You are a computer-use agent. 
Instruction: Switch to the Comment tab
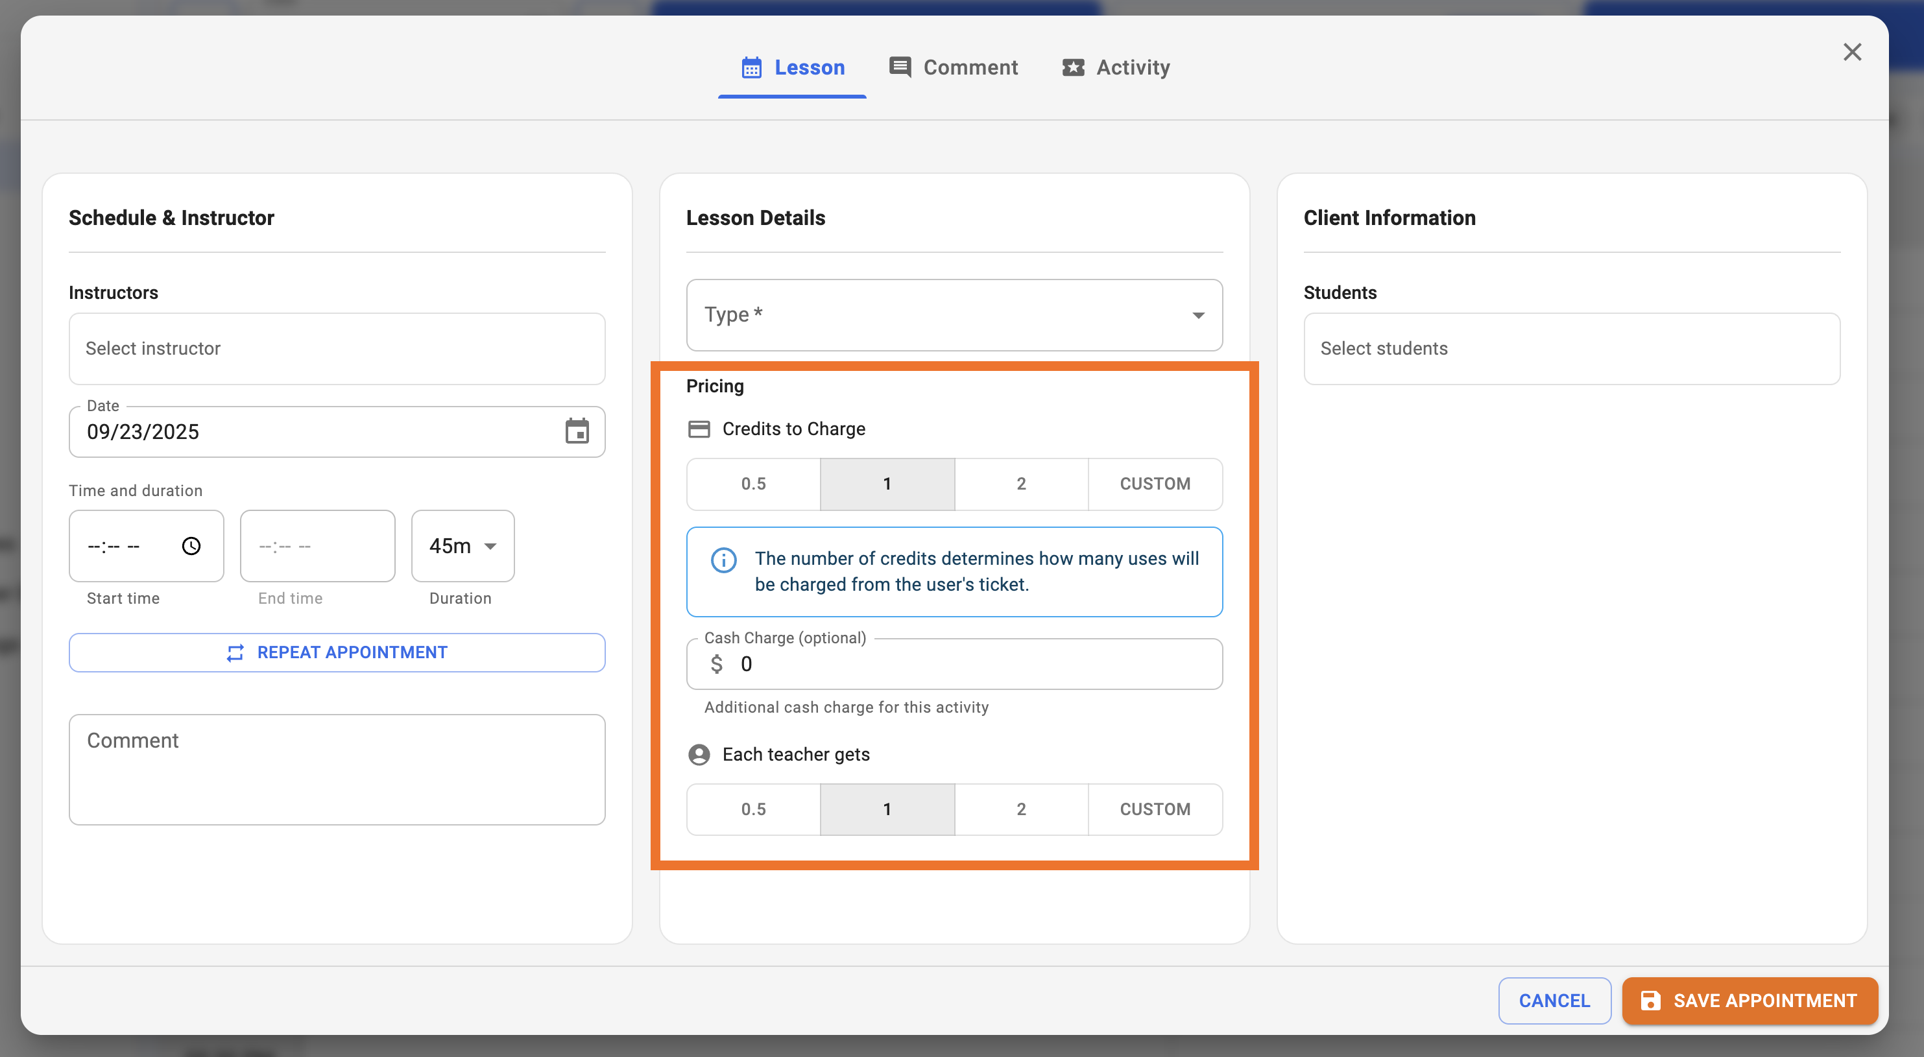click(953, 68)
